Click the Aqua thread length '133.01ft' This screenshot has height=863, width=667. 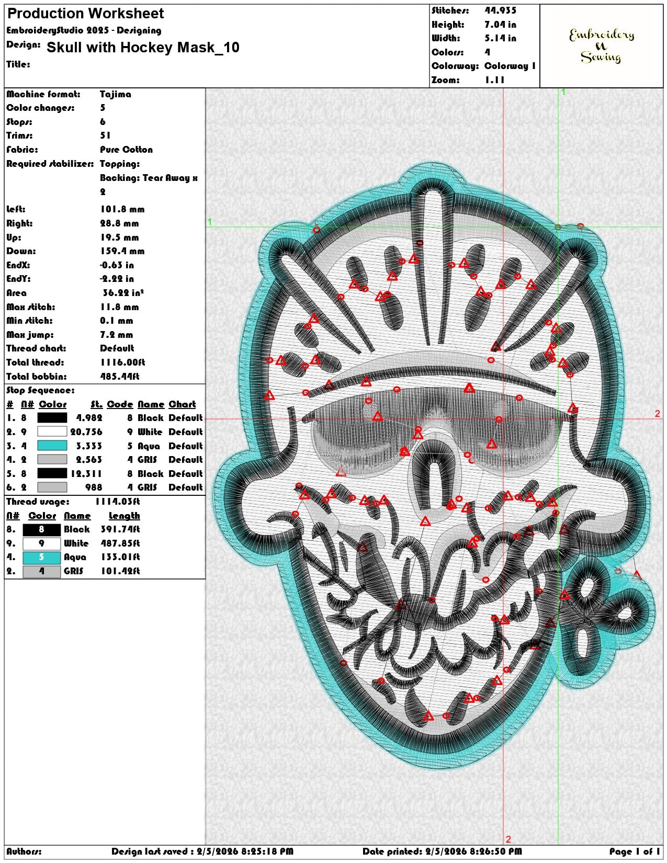[120, 558]
